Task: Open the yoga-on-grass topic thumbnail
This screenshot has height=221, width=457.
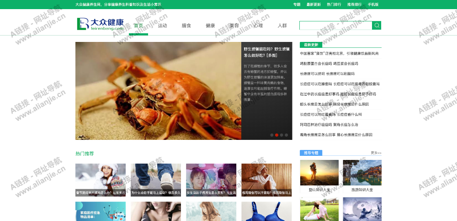Action: click(x=319, y=209)
